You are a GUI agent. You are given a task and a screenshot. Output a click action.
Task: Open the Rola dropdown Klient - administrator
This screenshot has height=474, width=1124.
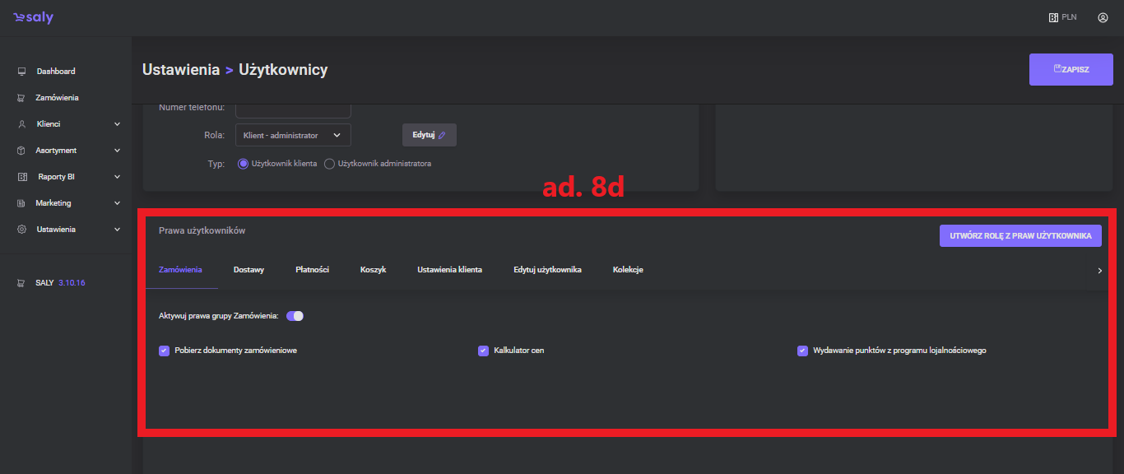point(293,135)
